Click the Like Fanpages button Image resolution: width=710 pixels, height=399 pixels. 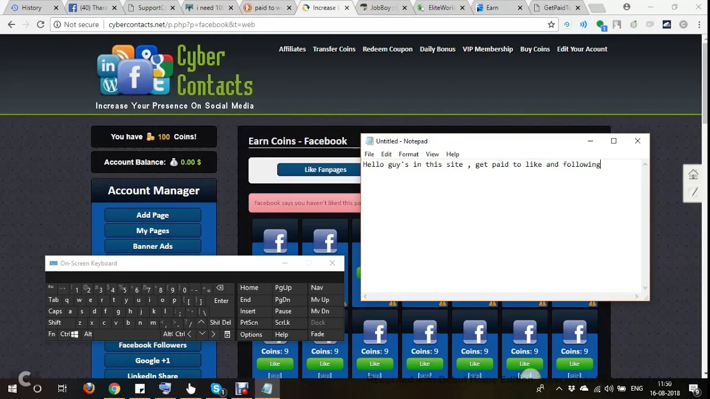(x=325, y=170)
